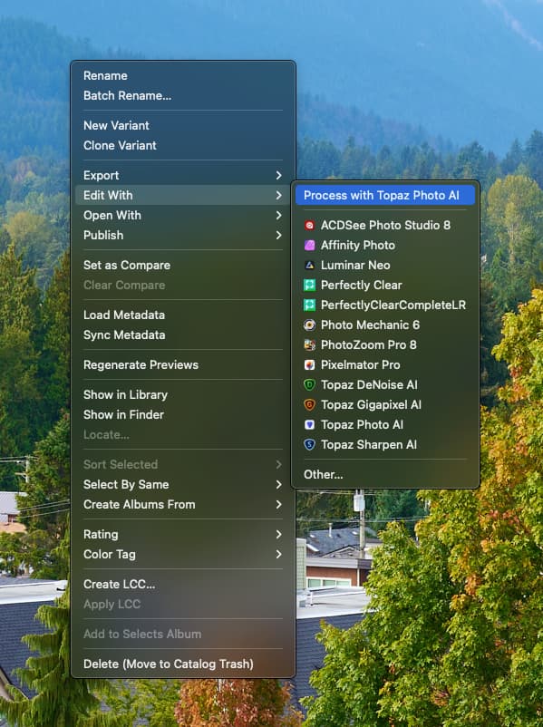Click the Edit With menu label
The width and height of the screenshot is (543, 727).
tap(108, 195)
